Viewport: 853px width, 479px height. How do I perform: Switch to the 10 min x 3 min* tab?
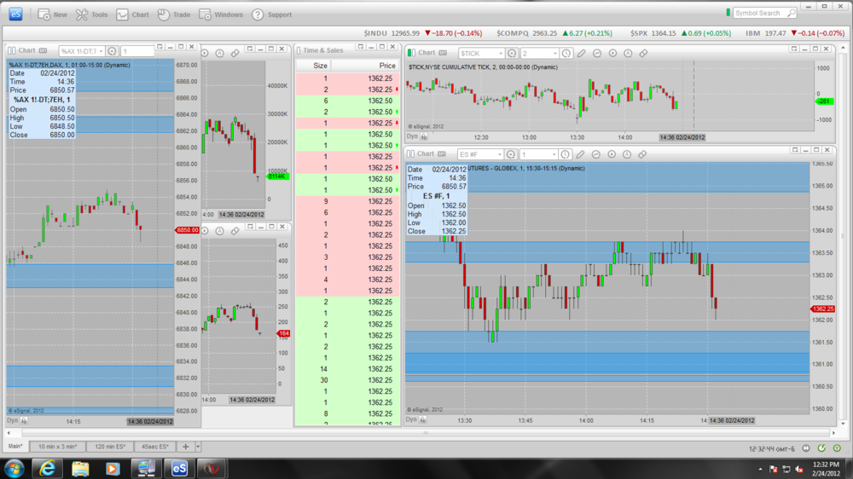57,447
